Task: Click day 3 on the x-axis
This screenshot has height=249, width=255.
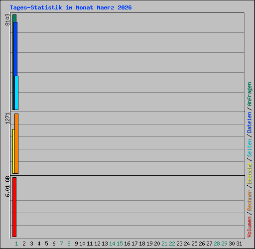Action: tap(31, 244)
